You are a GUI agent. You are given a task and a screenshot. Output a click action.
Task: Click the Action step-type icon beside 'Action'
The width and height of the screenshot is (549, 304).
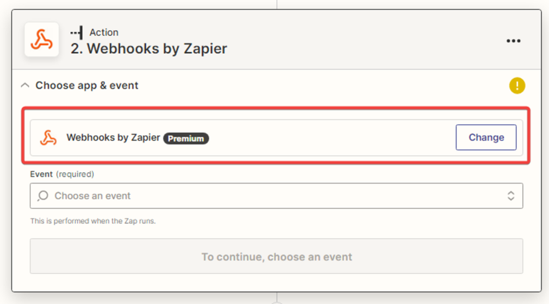pos(77,33)
